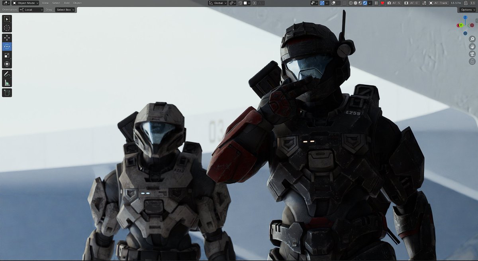478x261 pixels.
Task: Click the AF-C camera button
Action: coord(411,3)
